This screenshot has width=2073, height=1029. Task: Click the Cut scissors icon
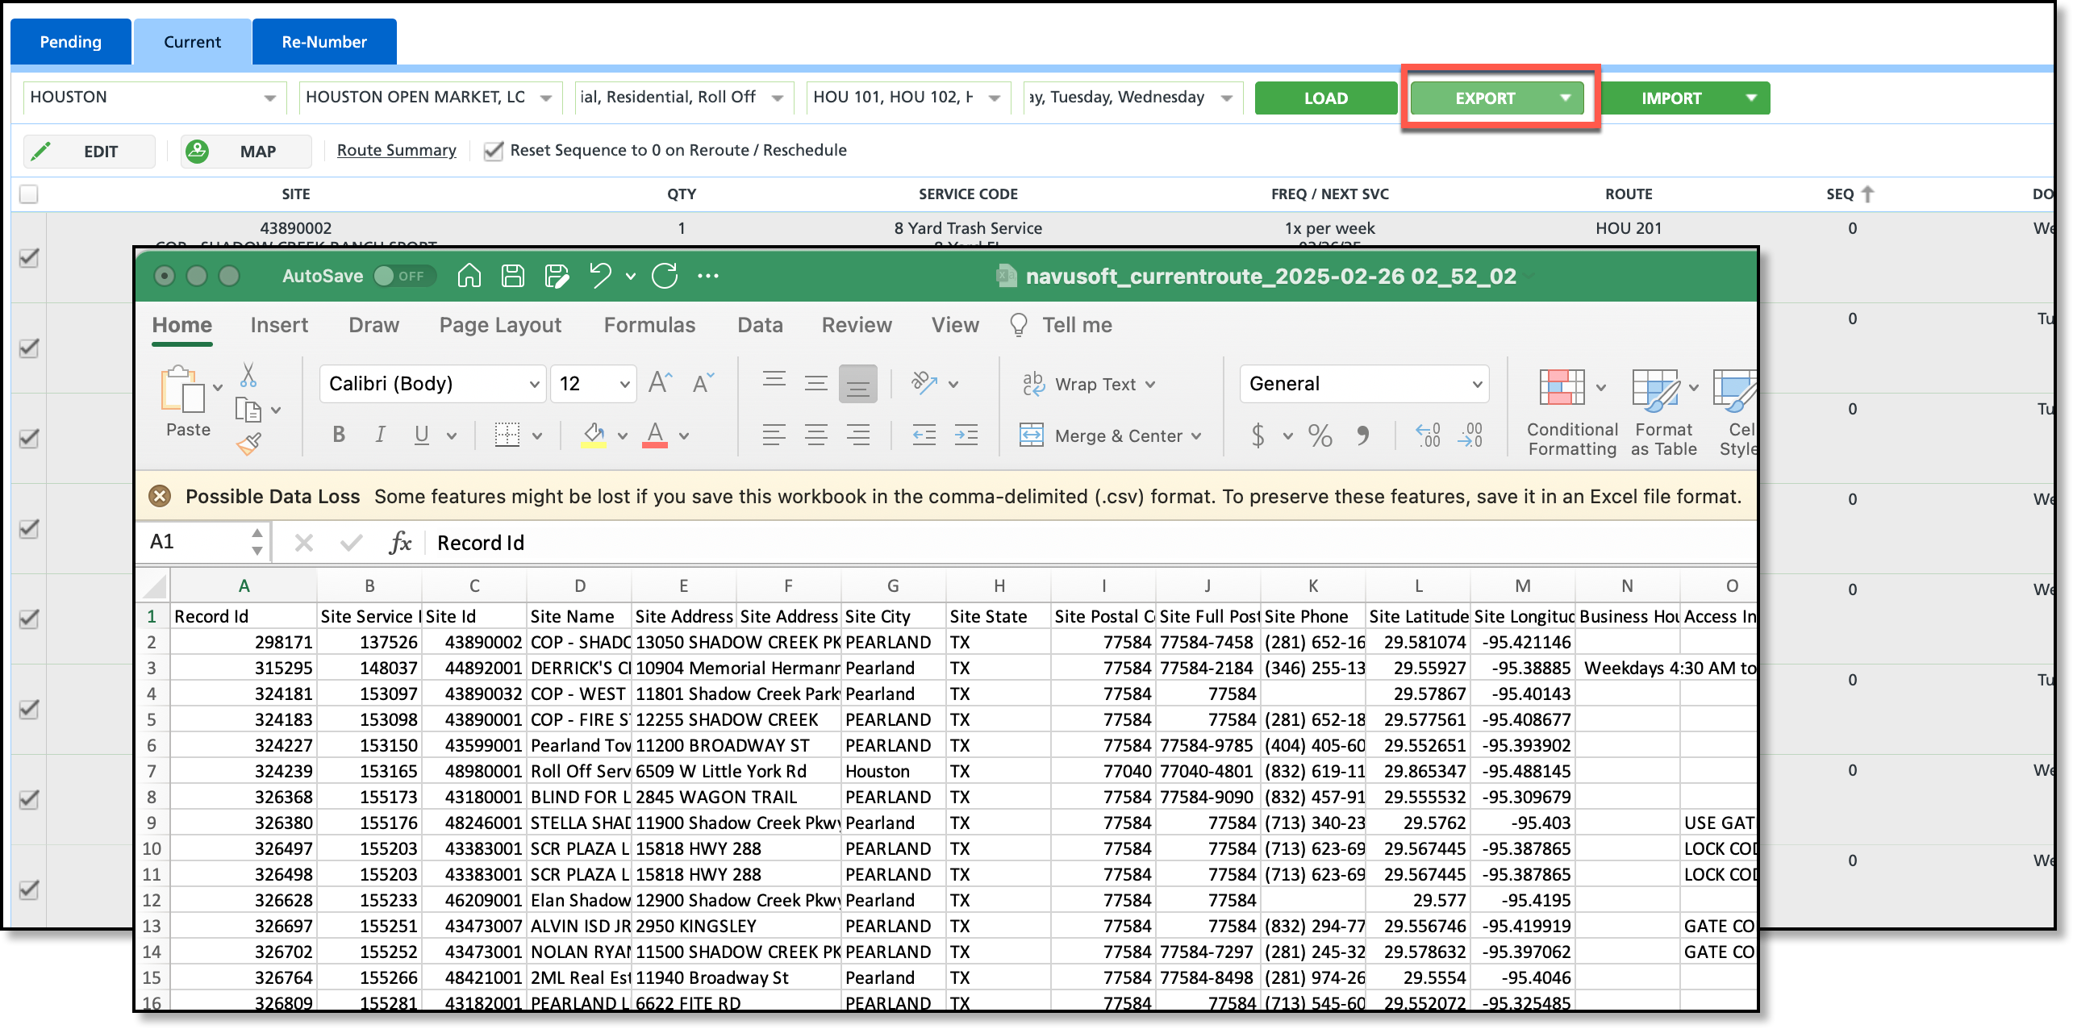click(x=248, y=375)
